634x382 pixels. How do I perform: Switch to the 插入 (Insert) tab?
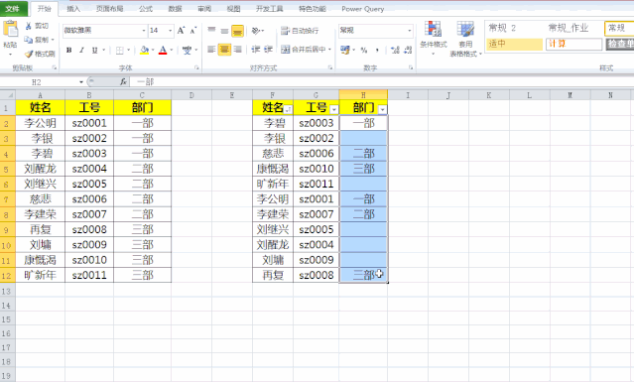tap(73, 9)
